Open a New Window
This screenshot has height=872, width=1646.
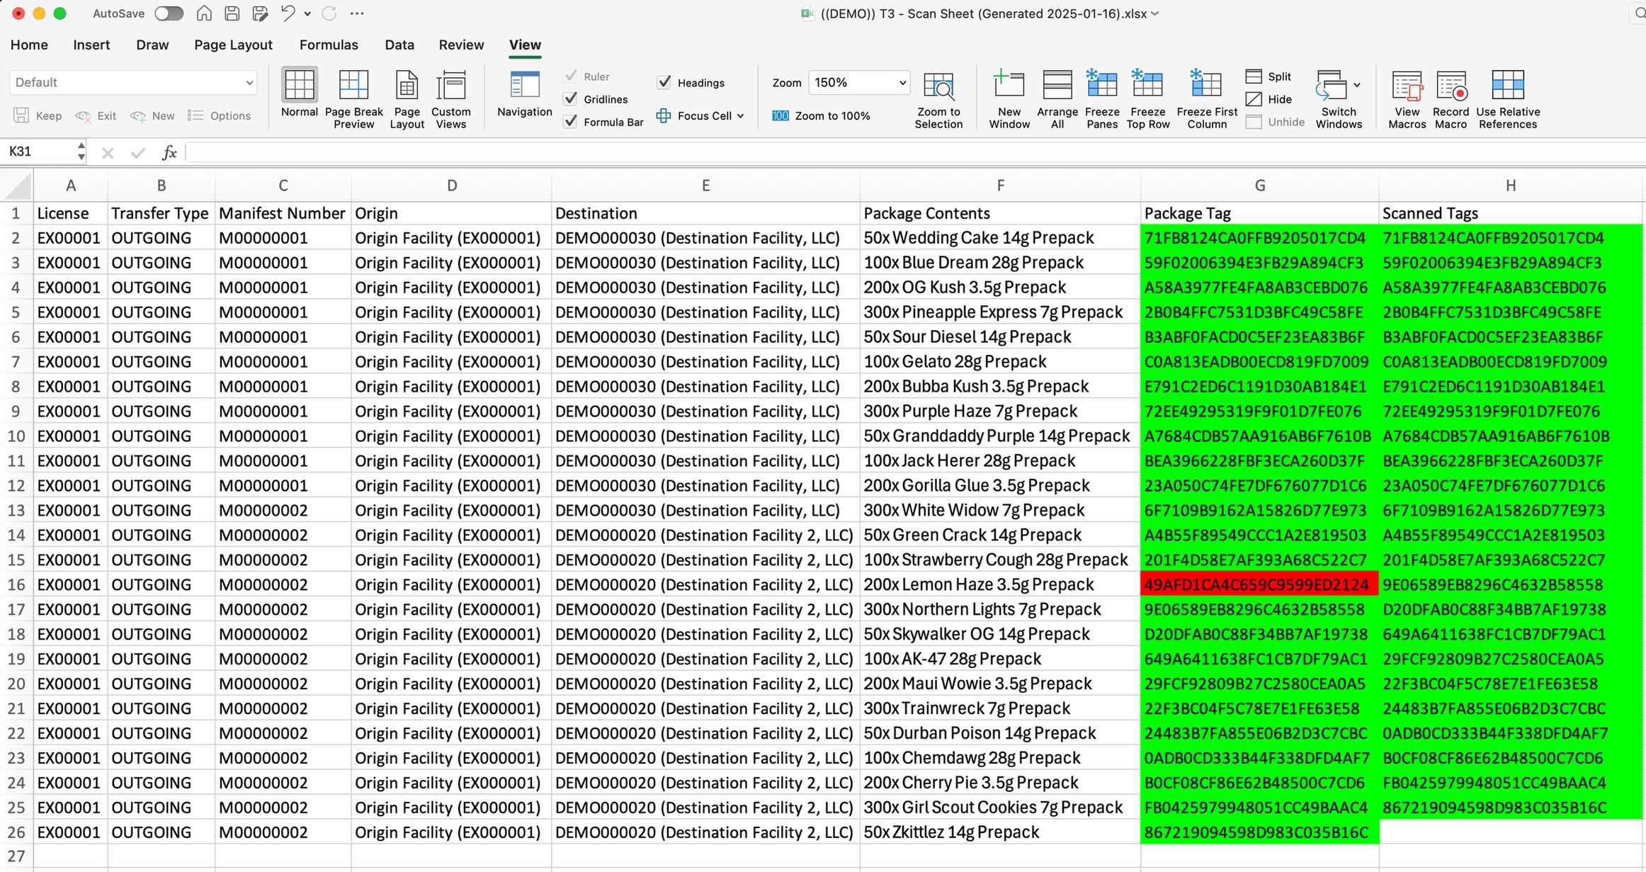click(1009, 85)
